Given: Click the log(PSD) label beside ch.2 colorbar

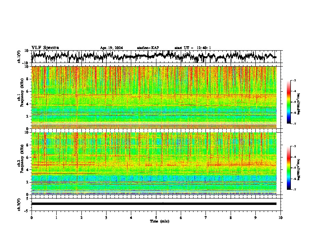Looking at the screenshot, I should coord(299,169).
